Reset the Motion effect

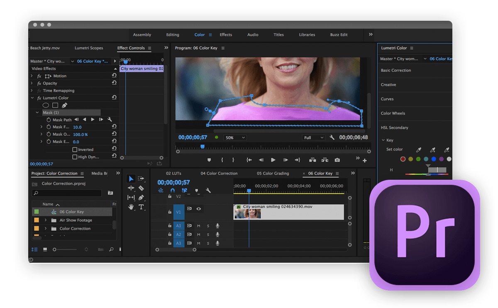[114, 76]
